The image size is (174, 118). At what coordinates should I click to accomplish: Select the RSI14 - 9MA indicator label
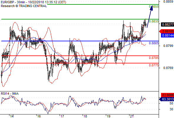pos(10,94)
